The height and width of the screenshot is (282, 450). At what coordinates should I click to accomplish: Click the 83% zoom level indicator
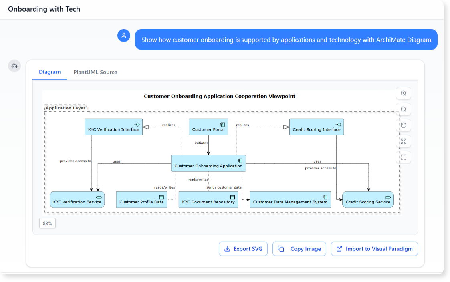tap(47, 223)
